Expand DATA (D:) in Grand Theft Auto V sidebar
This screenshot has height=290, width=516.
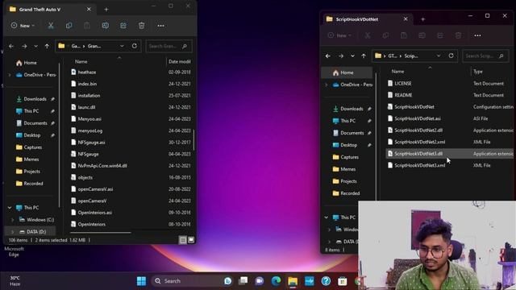pyautogui.click(x=13, y=232)
